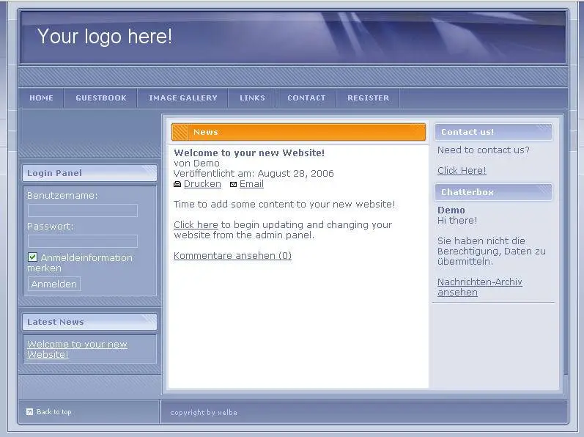
Task: Click the 'Click Here!' contact link
Action: pos(462,171)
